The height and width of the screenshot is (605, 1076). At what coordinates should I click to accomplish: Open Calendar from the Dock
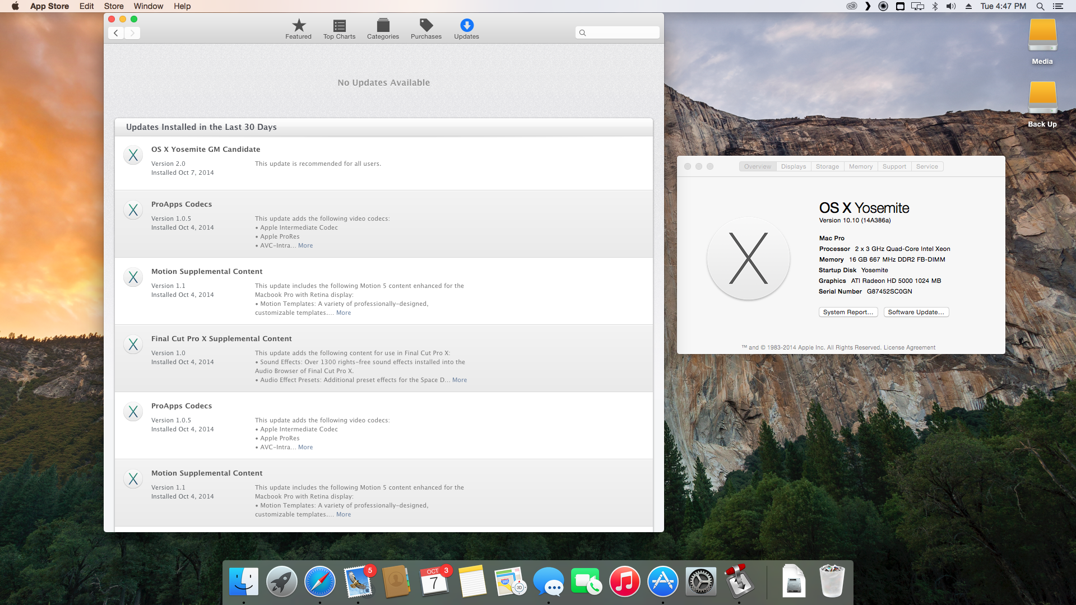[x=434, y=581]
